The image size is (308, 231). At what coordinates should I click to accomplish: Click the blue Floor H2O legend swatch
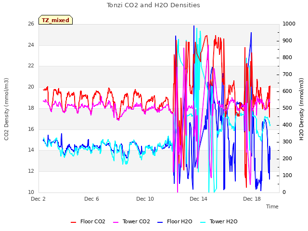click(160, 222)
